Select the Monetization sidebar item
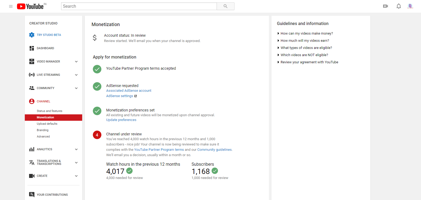The image size is (421, 200). point(53,117)
